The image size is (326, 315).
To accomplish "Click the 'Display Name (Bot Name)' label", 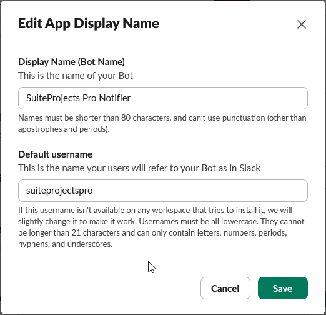I will click(x=71, y=62).
